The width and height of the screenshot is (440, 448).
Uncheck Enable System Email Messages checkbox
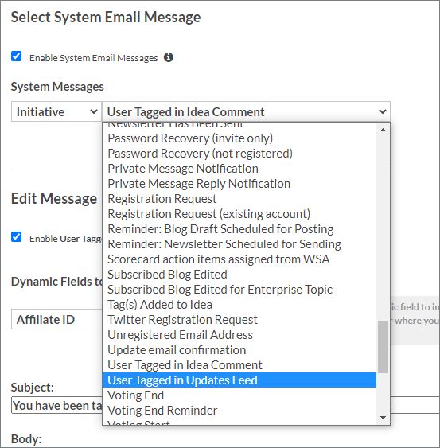coord(16,56)
